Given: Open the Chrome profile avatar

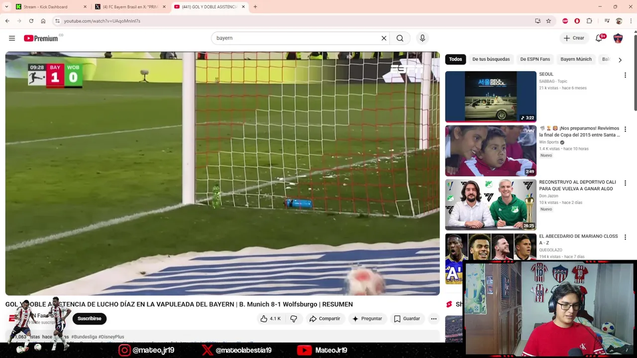Looking at the screenshot, I should (x=619, y=21).
